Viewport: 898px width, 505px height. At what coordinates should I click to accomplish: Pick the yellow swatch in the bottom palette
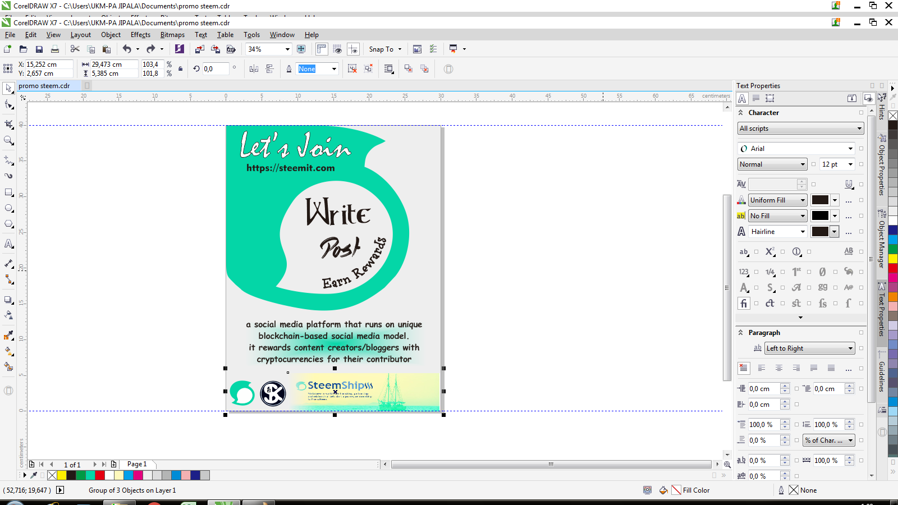62,476
